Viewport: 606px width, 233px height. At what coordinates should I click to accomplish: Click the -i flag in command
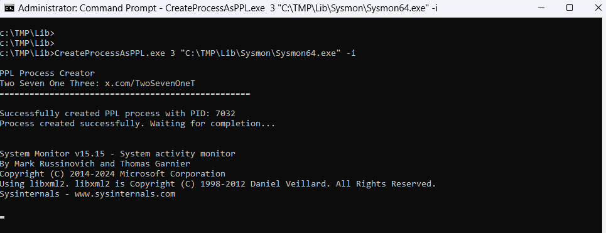[350, 53]
